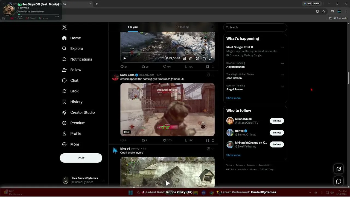Open account options for Kick FueledByJames
The image size is (350, 197).
click(103, 180)
